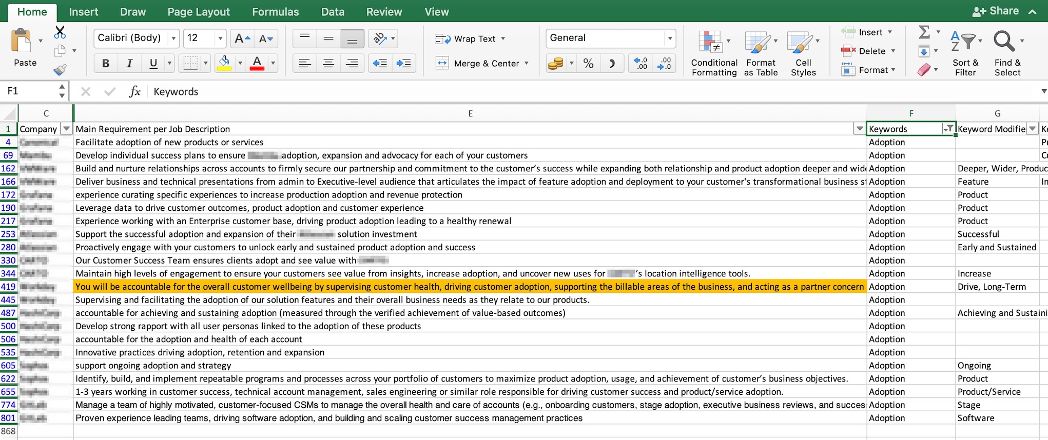1048x440 pixels.
Task: Open the Merge & Center dropdown arrow
Action: (527, 64)
